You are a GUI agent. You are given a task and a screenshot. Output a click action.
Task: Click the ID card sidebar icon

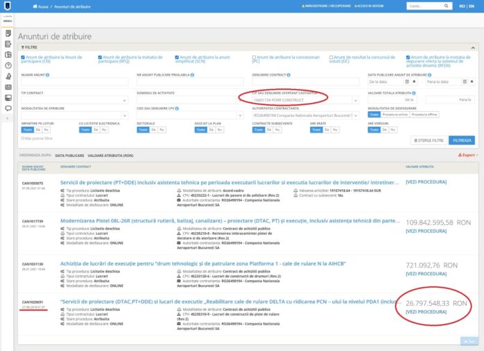click(8, 87)
